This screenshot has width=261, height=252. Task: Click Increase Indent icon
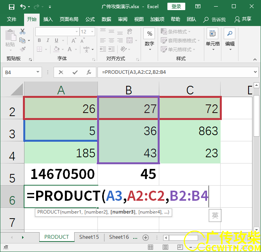point(111,49)
